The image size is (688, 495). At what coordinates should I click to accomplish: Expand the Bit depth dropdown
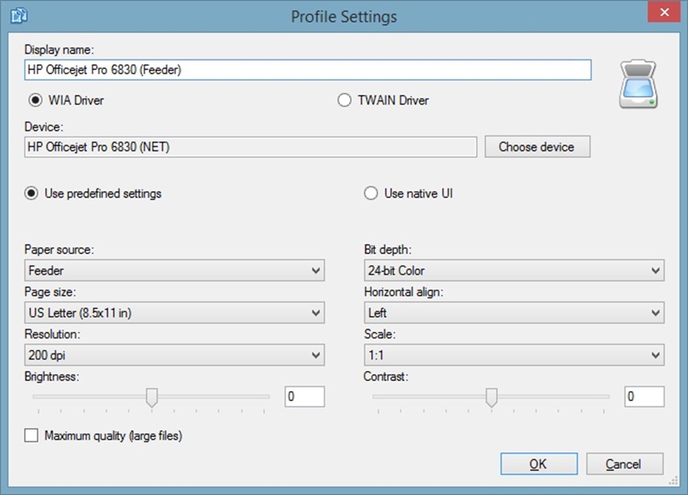click(x=514, y=270)
